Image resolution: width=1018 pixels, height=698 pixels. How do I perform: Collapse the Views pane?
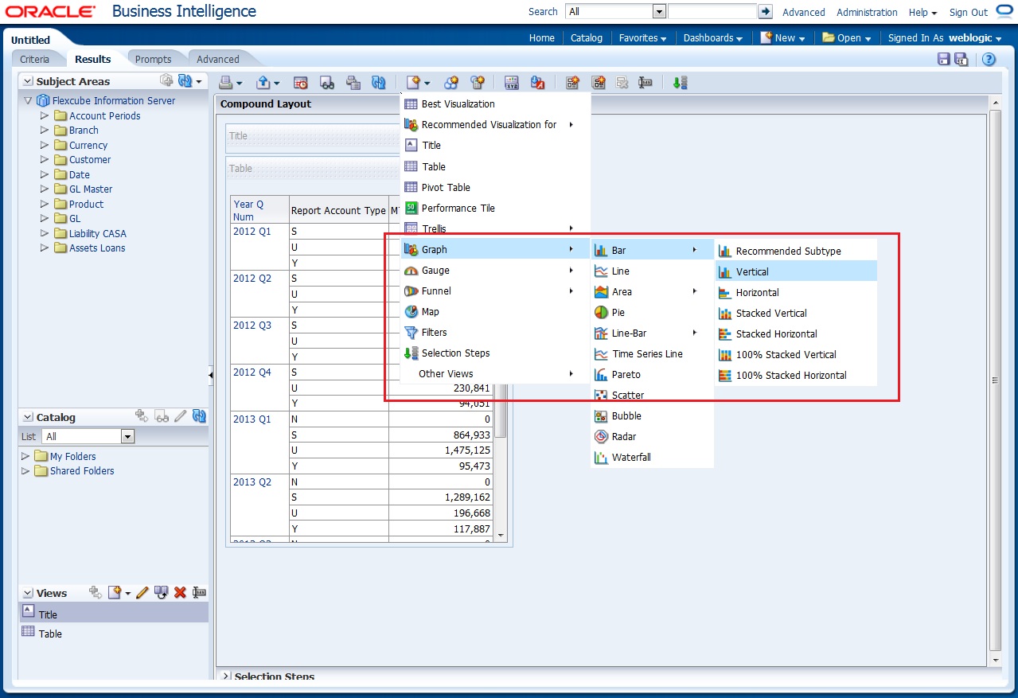coord(28,593)
